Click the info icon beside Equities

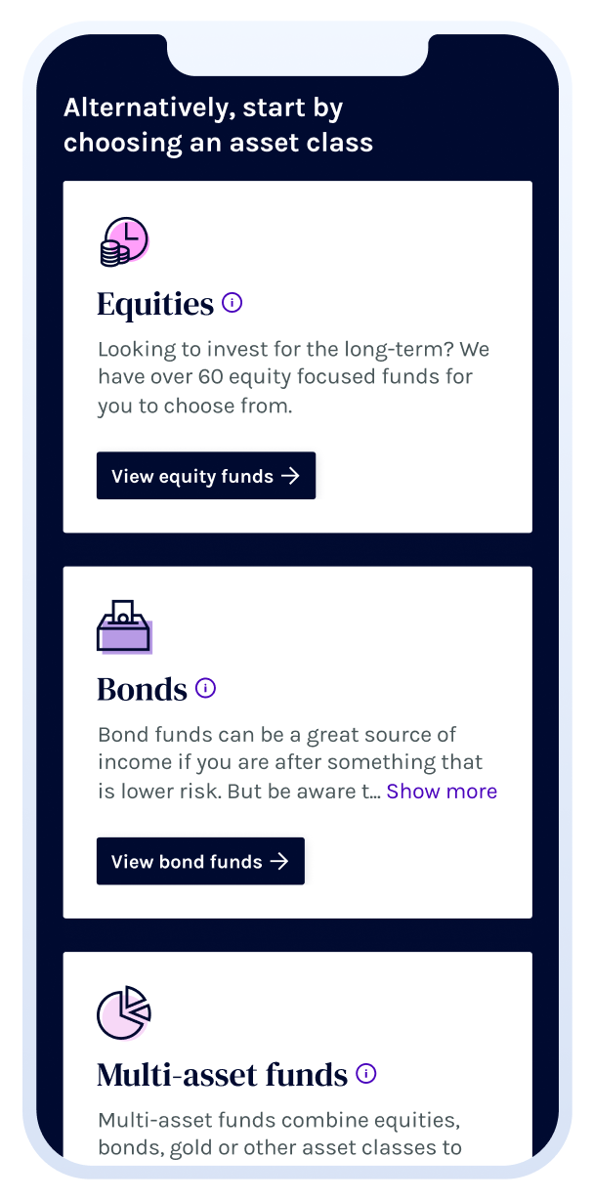click(x=233, y=303)
